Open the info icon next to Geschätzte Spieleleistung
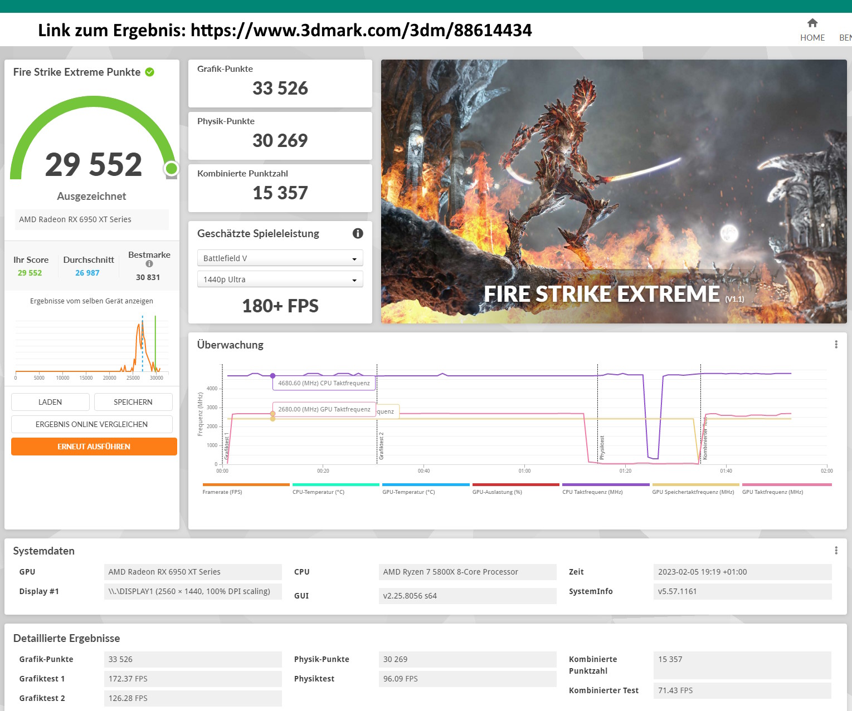Image resolution: width=852 pixels, height=711 pixels. [358, 233]
